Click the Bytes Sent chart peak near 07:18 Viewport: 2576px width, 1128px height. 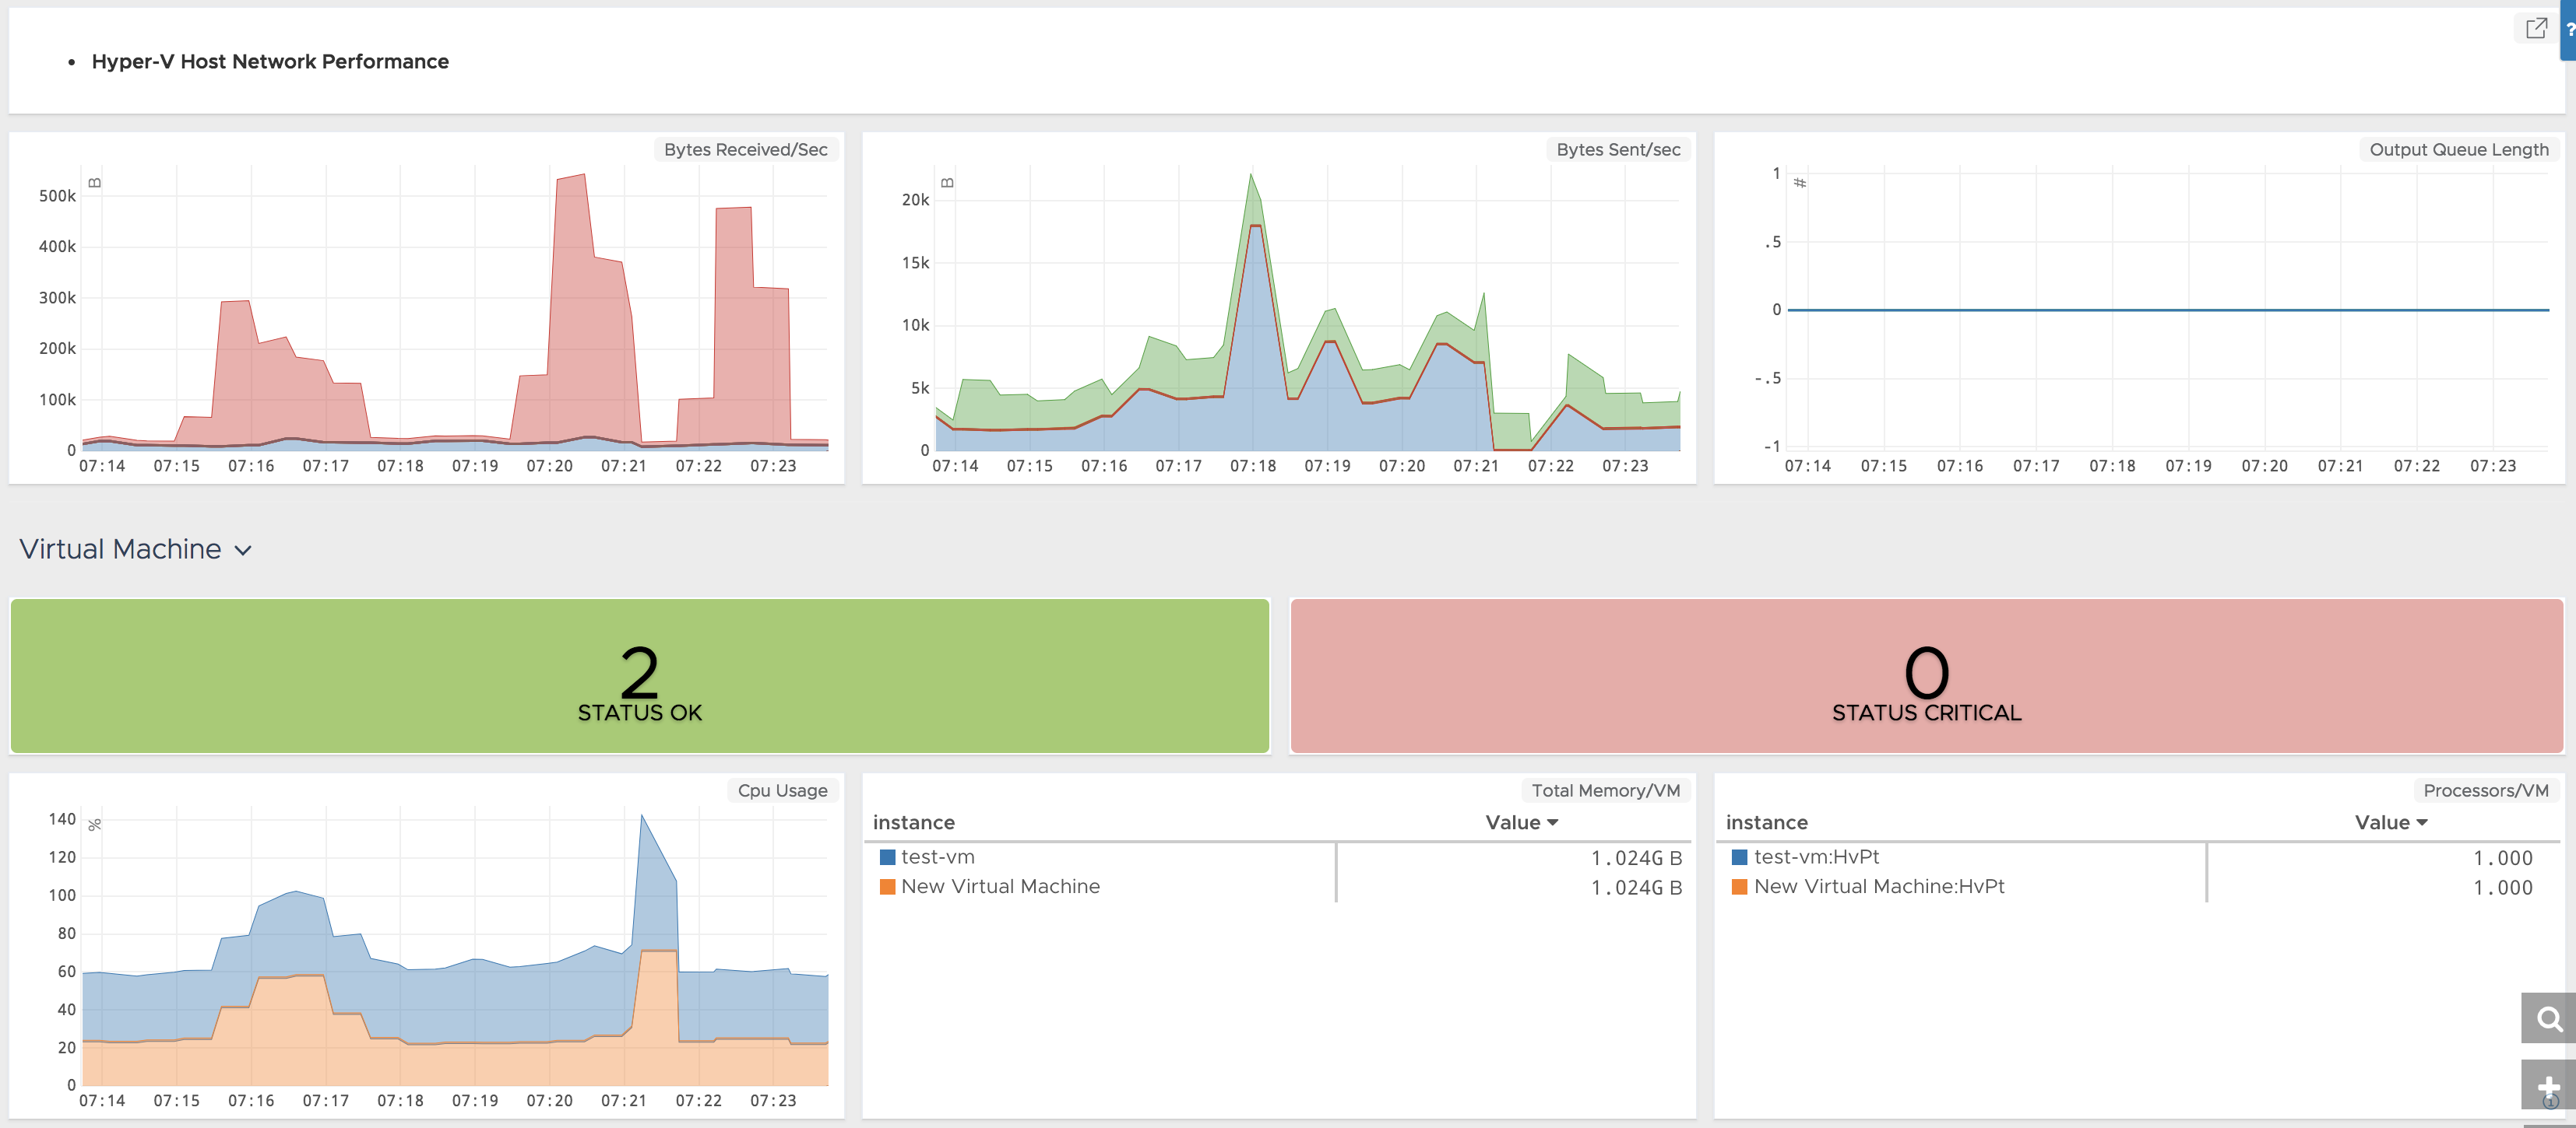pyautogui.click(x=1250, y=176)
